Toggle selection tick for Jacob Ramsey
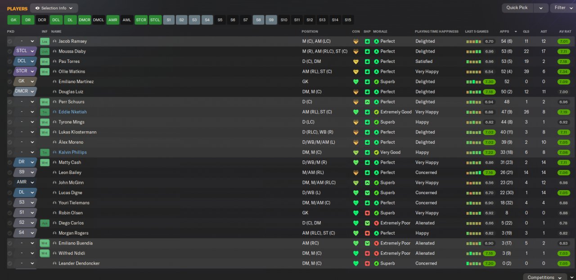576x280 pixels. (10, 41)
